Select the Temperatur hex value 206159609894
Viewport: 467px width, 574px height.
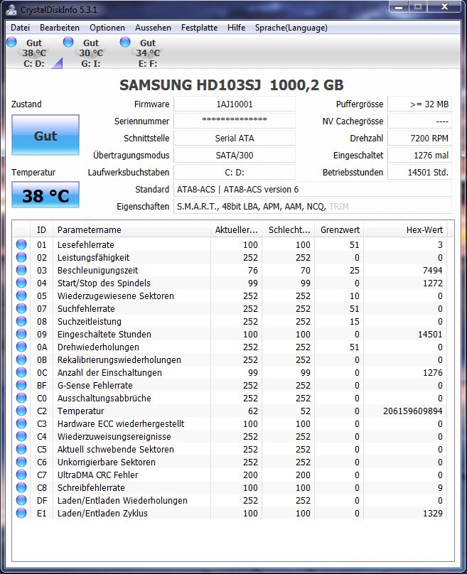(x=413, y=411)
